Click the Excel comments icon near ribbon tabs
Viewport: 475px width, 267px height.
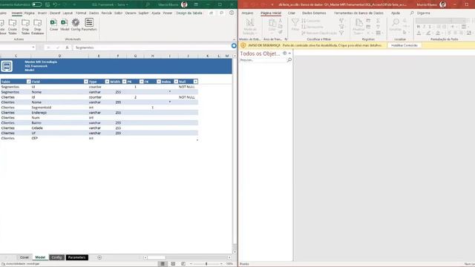(221, 13)
